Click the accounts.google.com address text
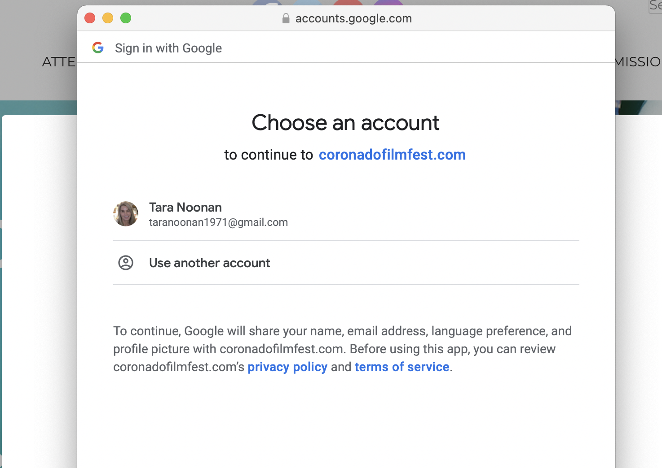Viewport: 662px width, 468px height. click(x=353, y=18)
